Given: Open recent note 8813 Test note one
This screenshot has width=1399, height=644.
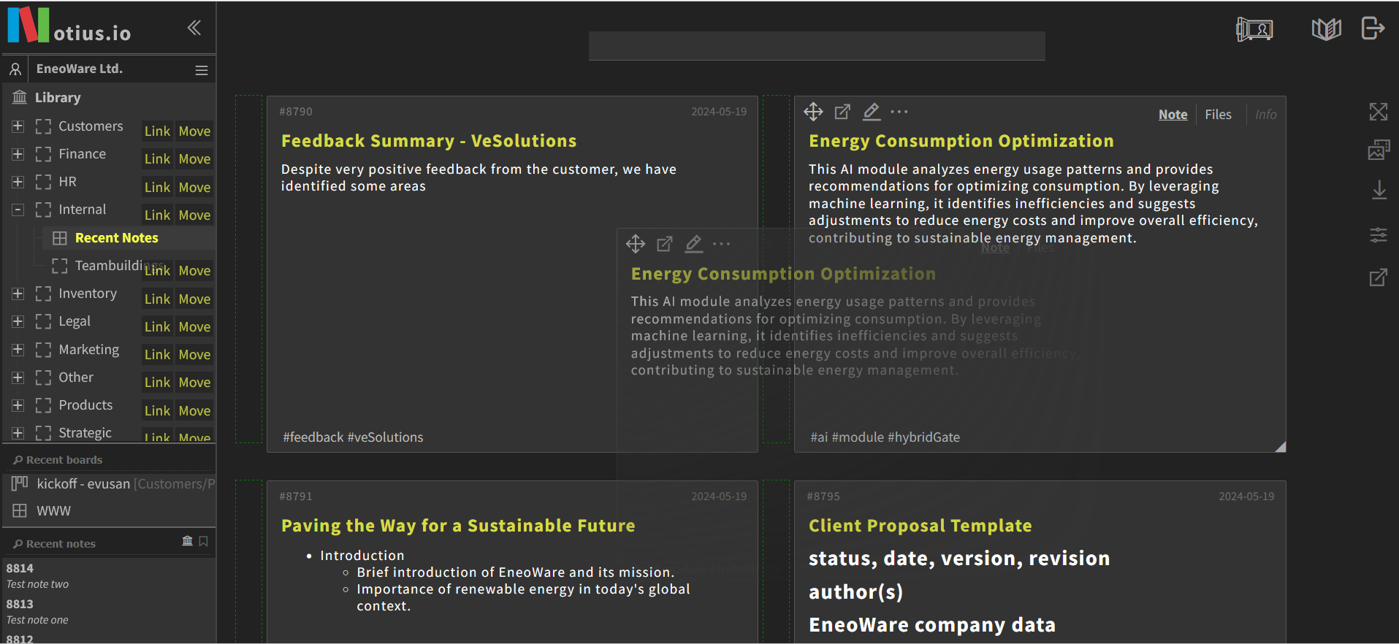Looking at the screenshot, I should [37, 611].
